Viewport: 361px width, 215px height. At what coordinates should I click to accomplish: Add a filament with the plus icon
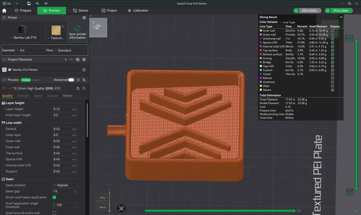click(x=66, y=59)
